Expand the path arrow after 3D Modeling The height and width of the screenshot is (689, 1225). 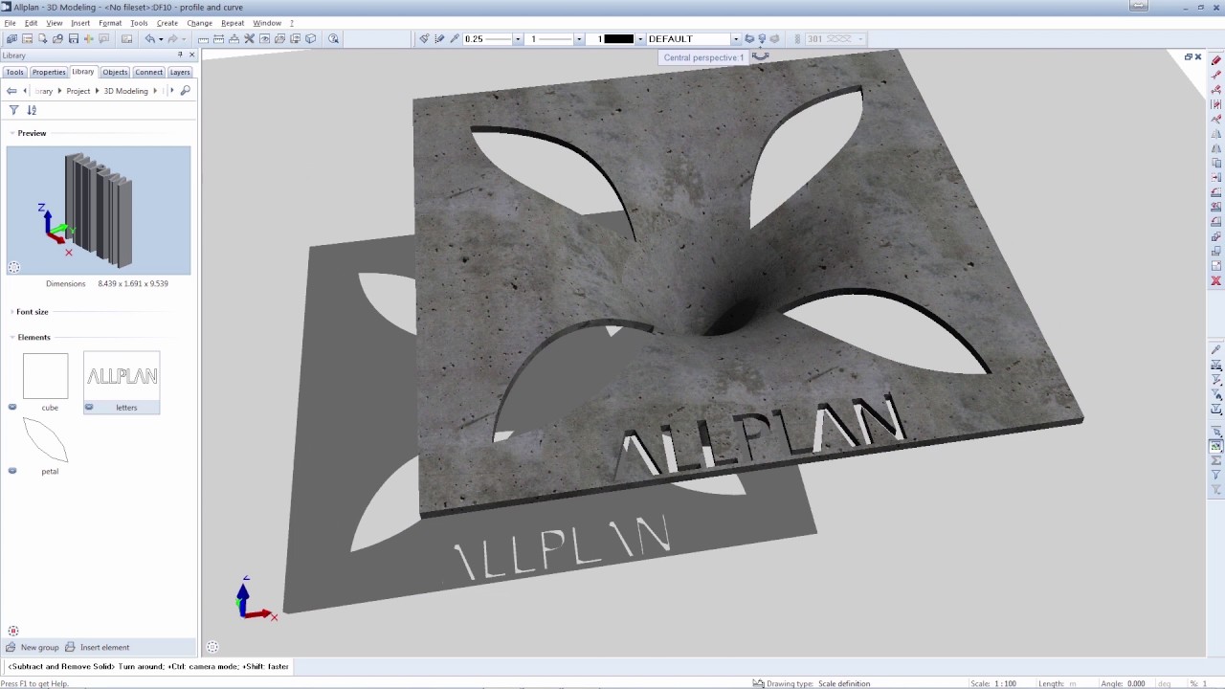point(155,91)
